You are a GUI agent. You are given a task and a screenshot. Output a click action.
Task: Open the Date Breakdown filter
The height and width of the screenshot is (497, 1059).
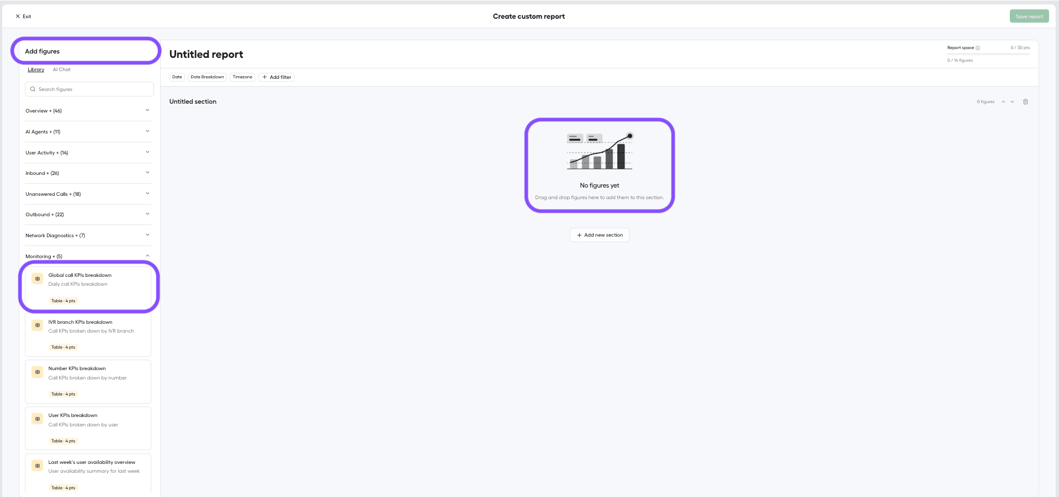click(207, 77)
